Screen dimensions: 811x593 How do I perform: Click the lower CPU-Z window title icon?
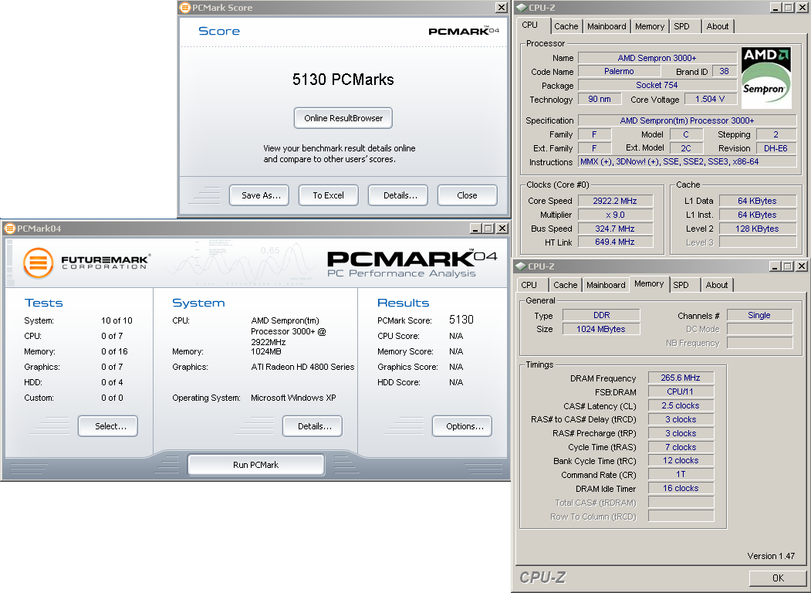pos(521,266)
